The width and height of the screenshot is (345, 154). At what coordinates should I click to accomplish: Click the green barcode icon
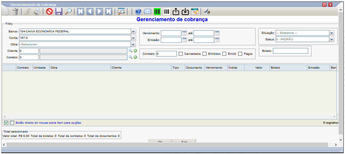click(157, 11)
